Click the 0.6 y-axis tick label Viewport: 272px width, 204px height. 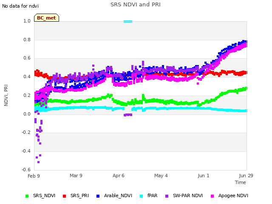[27, 58]
